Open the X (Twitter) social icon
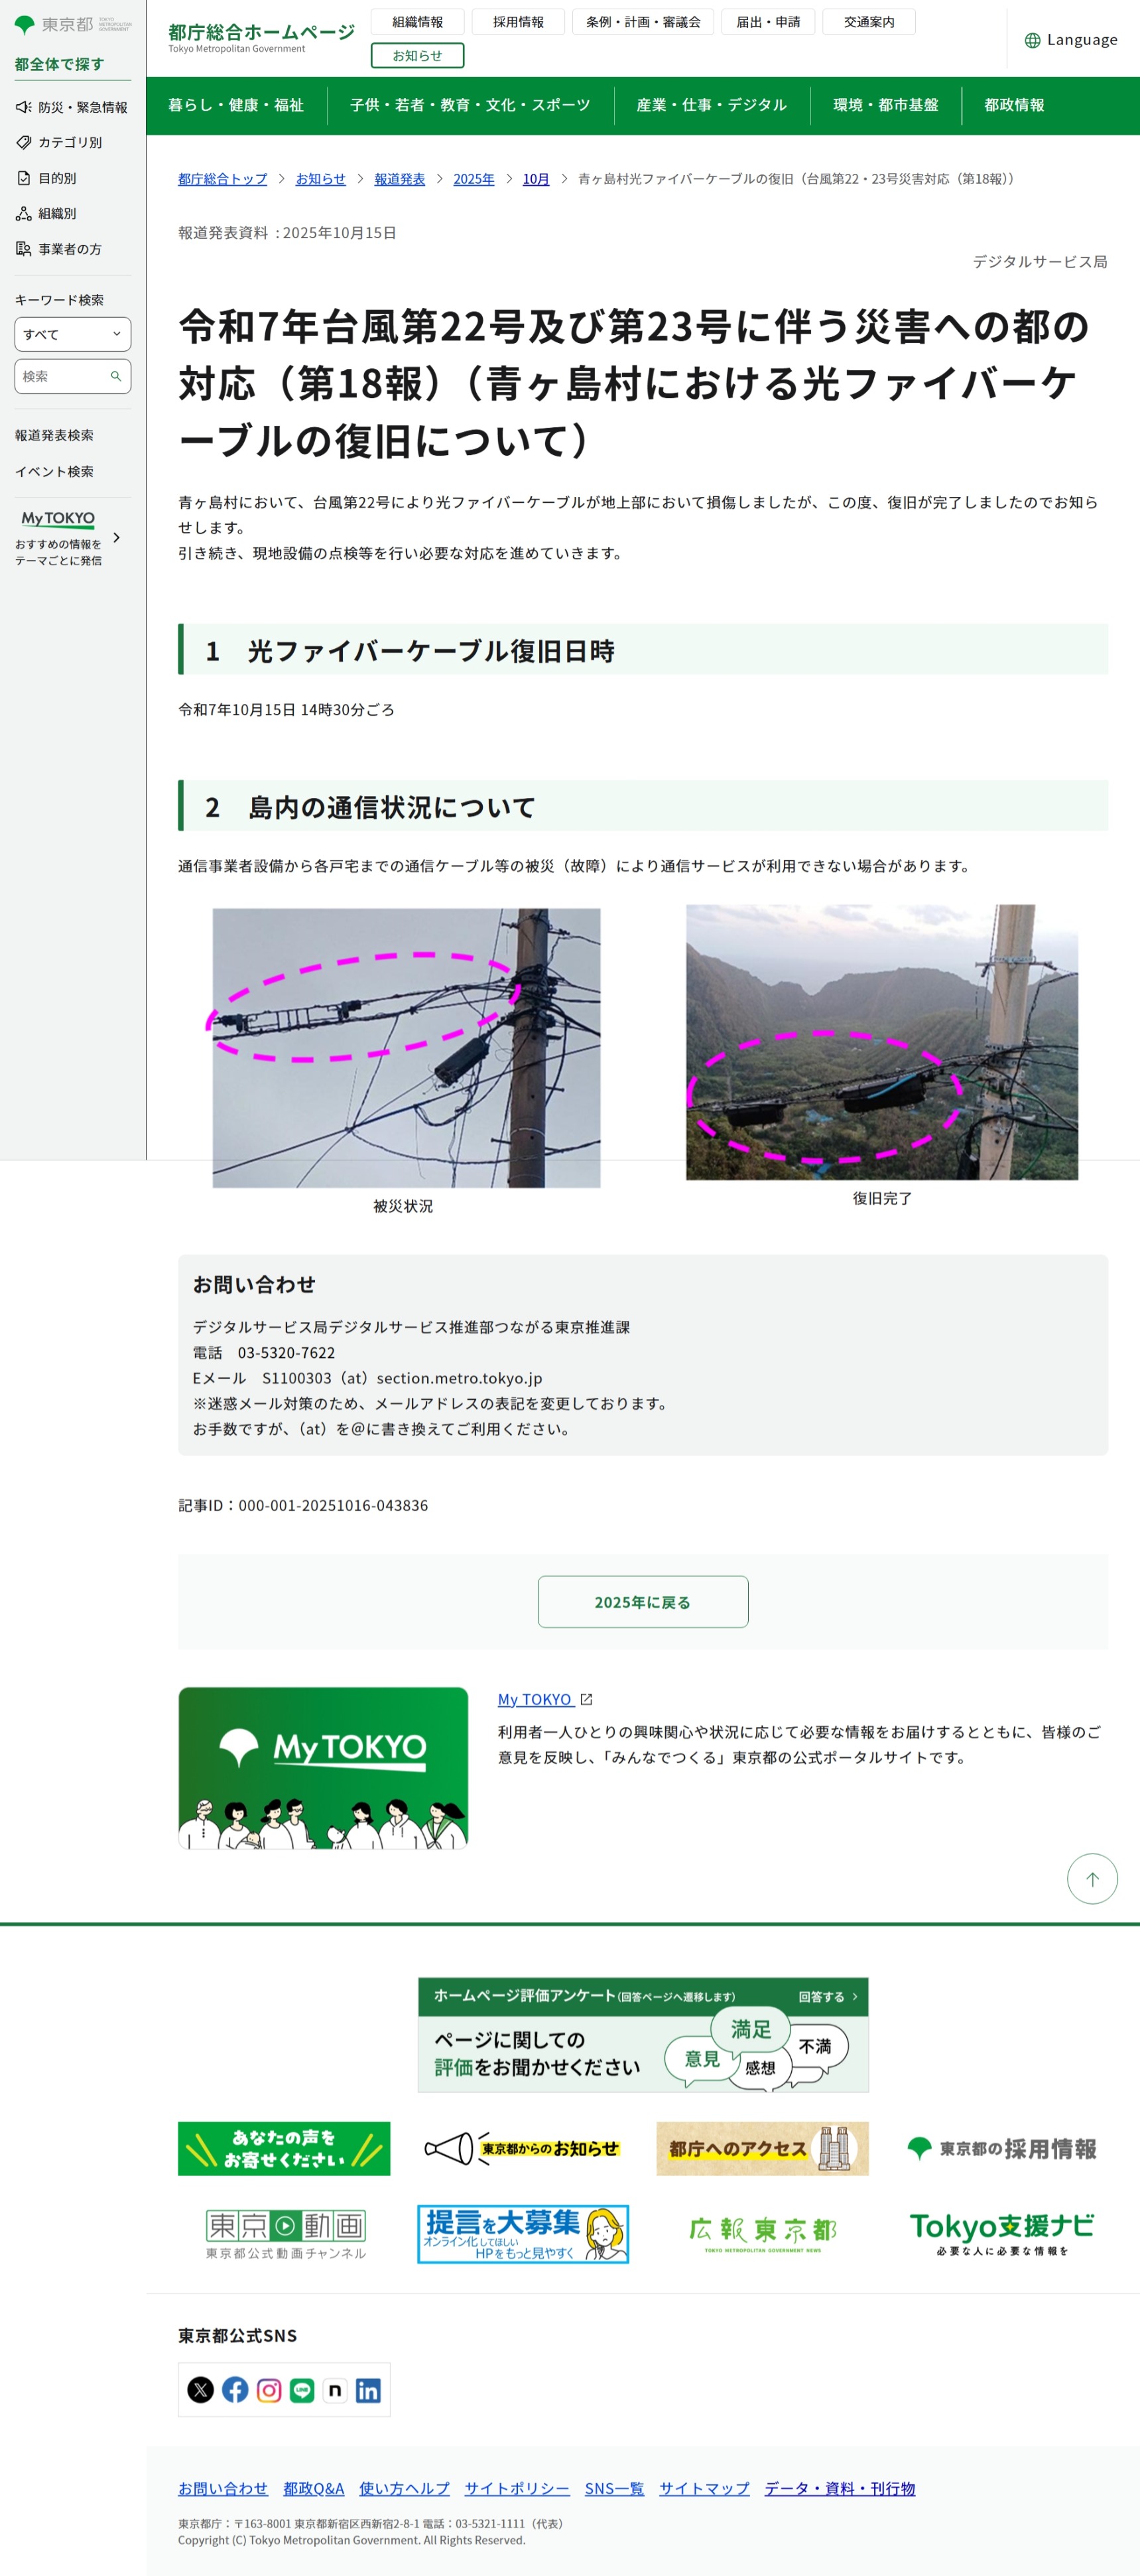This screenshot has width=1140, height=2576. [201, 2390]
